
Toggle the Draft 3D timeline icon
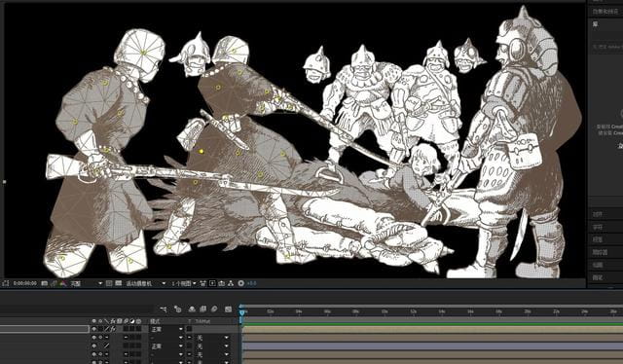click(177, 309)
